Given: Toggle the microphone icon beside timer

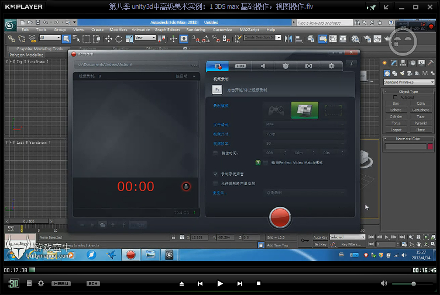Looking at the screenshot, I should coord(185,186).
